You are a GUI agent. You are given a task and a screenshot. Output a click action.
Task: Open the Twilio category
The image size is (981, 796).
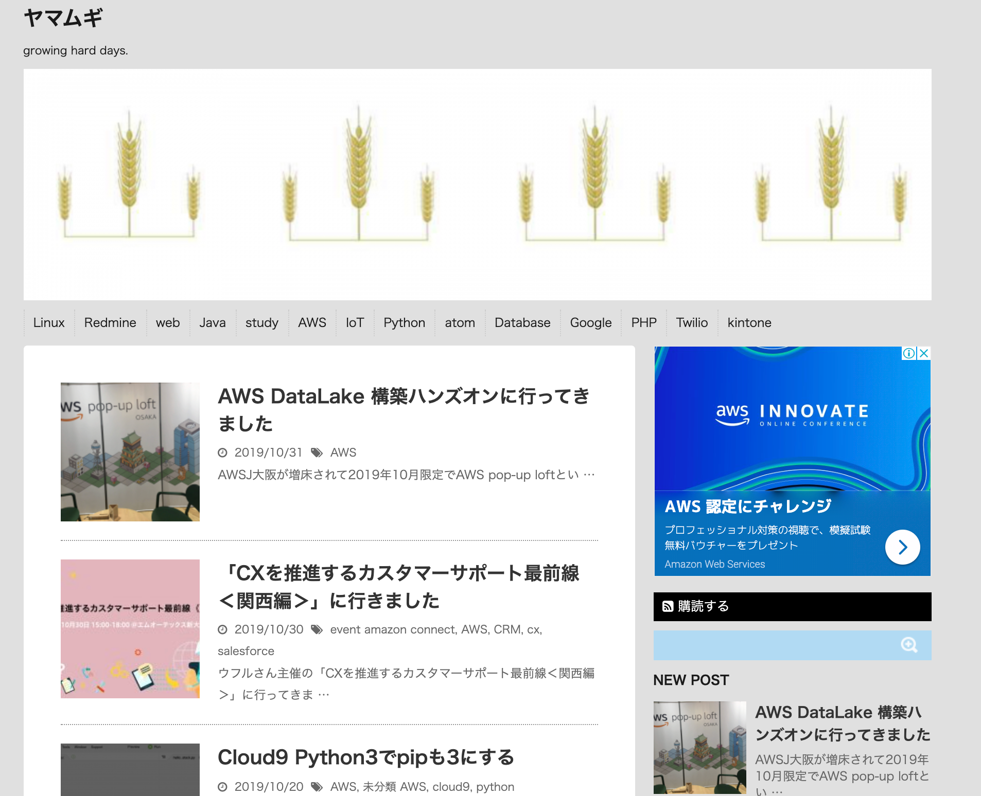[x=692, y=322]
